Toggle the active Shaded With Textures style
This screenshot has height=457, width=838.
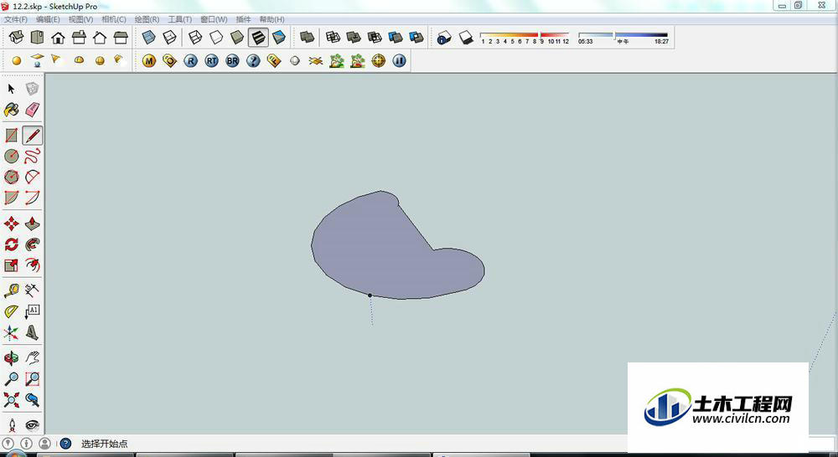[x=258, y=38]
